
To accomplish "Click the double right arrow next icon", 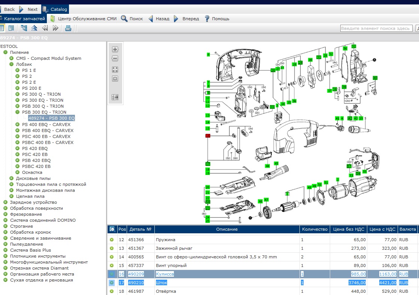I will (55, 28).
